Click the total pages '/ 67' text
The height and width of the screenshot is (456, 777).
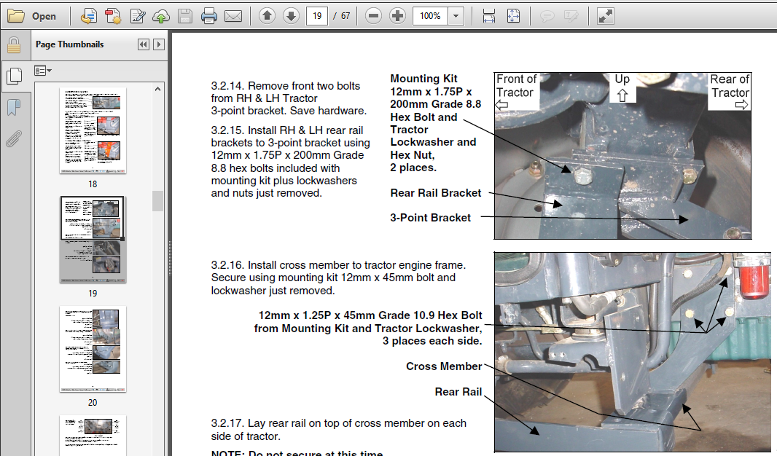pos(341,16)
